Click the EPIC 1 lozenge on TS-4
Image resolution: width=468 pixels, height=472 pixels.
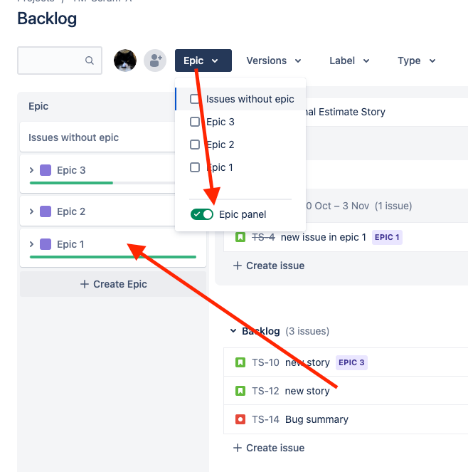tap(387, 237)
